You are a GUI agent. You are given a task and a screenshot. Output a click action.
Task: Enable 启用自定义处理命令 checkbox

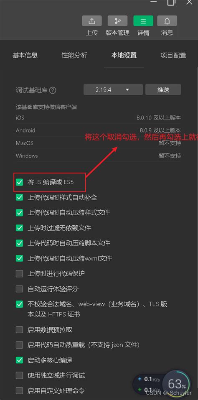pos(19,390)
